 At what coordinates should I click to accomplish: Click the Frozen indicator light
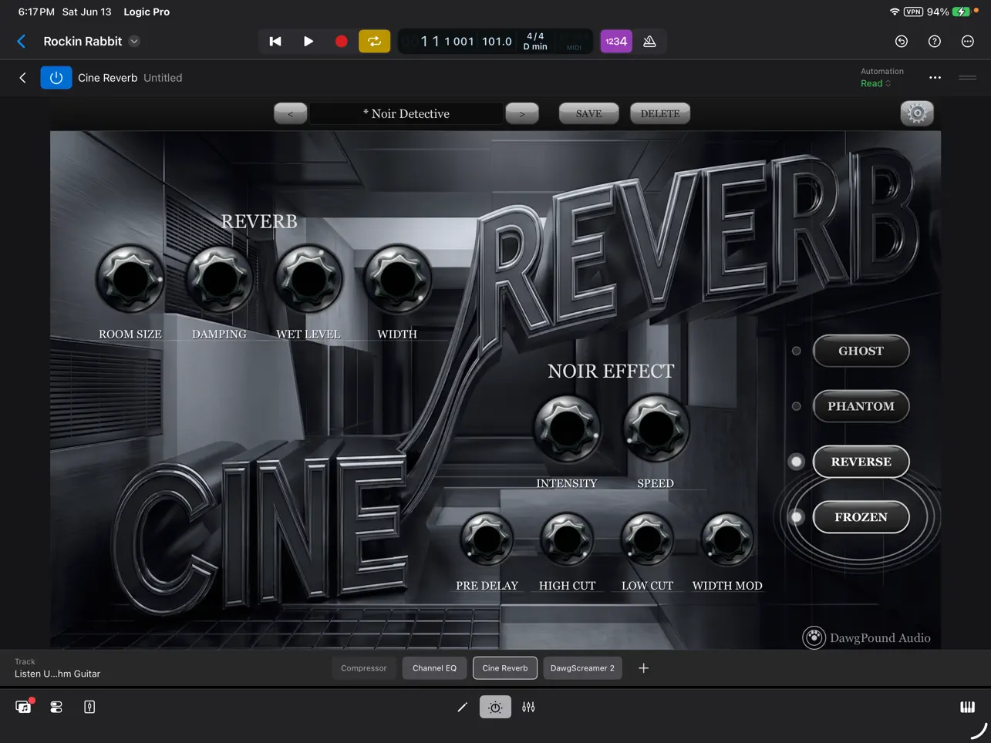point(797,517)
